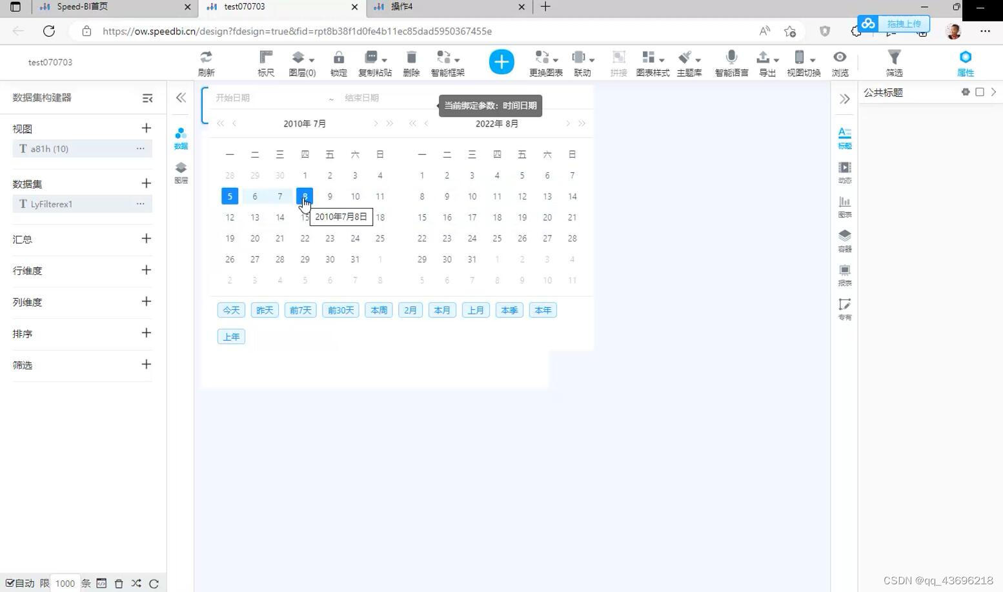The height and width of the screenshot is (592, 1003).
Task: Collapse the dataset builder menu icon
Action: point(147,98)
